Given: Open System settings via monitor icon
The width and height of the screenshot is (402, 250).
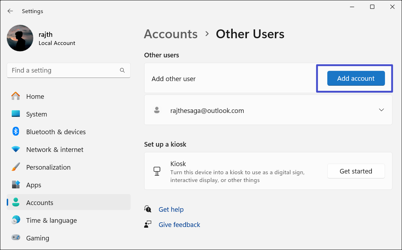Looking at the screenshot, I should click(x=16, y=114).
